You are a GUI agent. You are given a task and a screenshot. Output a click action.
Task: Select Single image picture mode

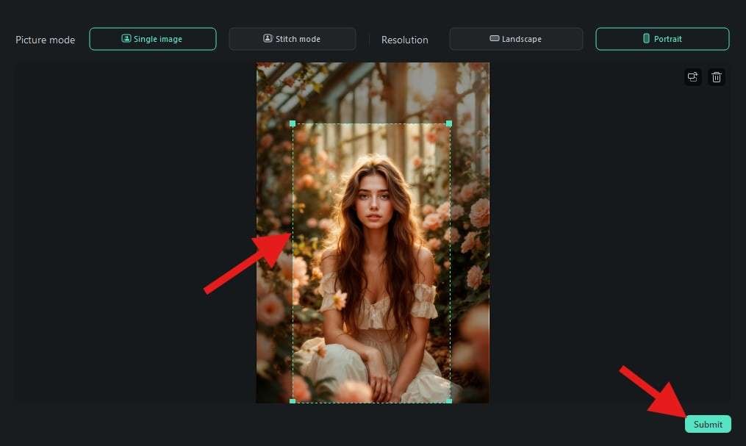(153, 39)
